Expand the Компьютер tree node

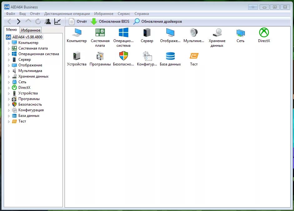pyautogui.click(x=9, y=43)
